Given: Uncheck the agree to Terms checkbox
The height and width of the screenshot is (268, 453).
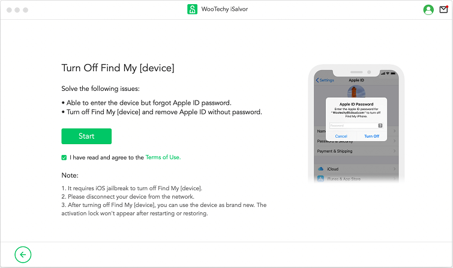Looking at the screenshot, I should click(64, 158).
